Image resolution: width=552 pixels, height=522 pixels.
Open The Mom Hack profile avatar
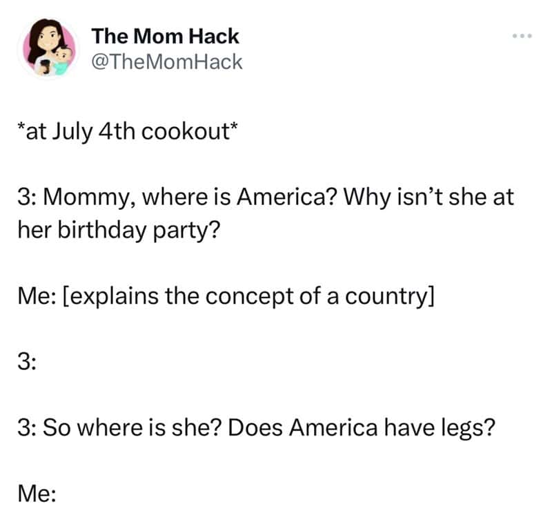(x=49, y=48)
